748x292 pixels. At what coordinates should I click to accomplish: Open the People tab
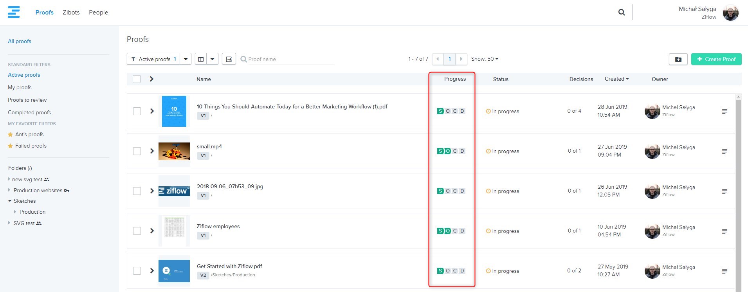[98, 13]
